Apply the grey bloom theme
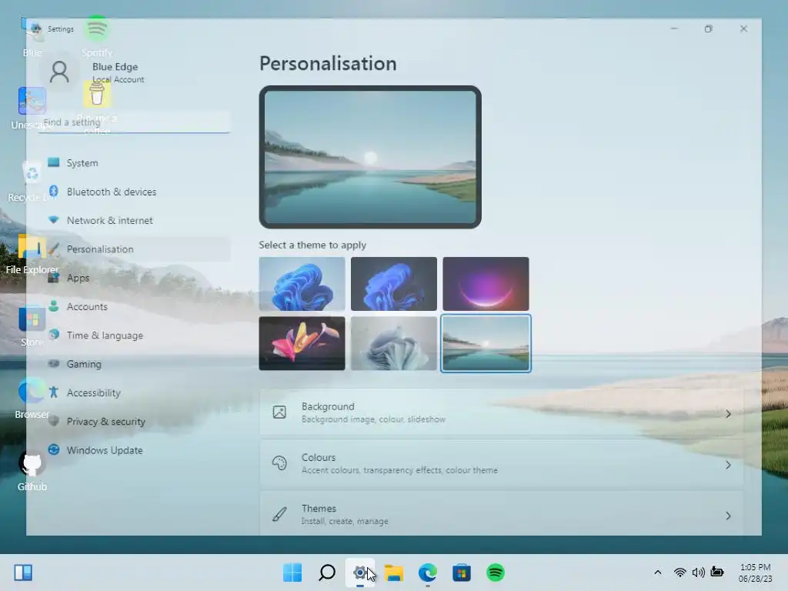This screenshot has height=591, width=788. [393, 343]
